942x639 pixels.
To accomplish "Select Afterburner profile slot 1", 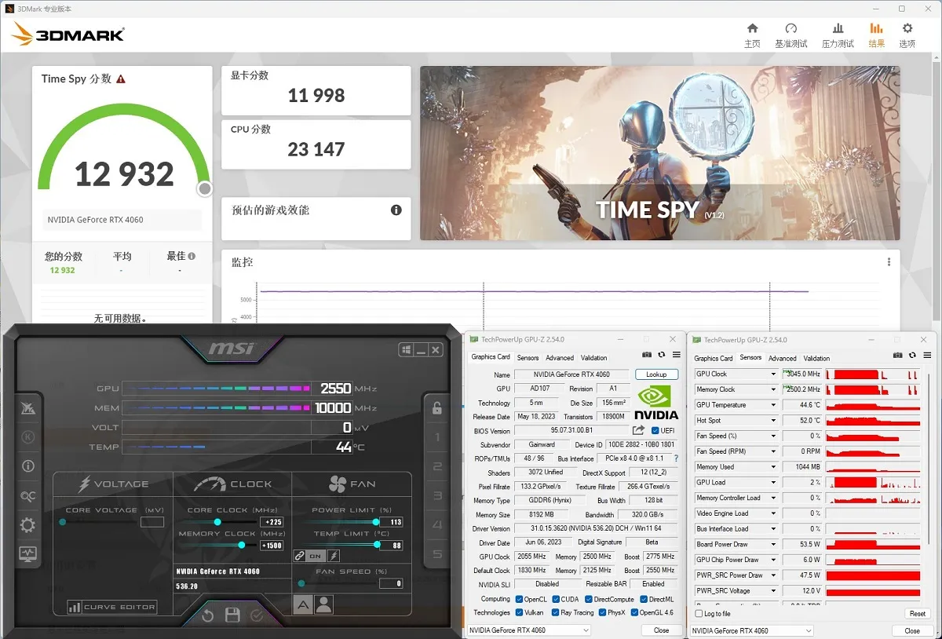I will [437, 437].
